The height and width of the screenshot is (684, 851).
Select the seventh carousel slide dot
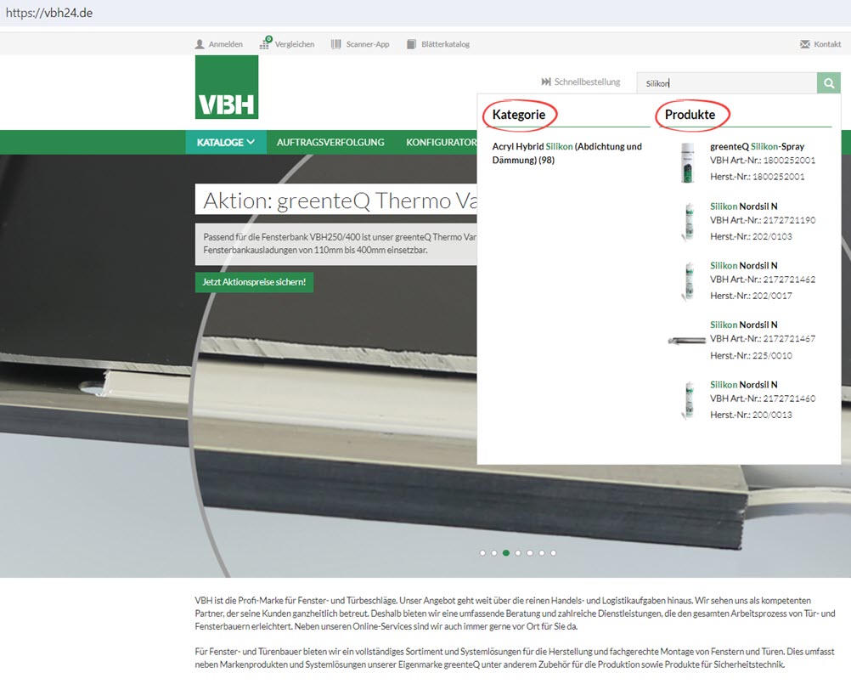tap(553, 552)
